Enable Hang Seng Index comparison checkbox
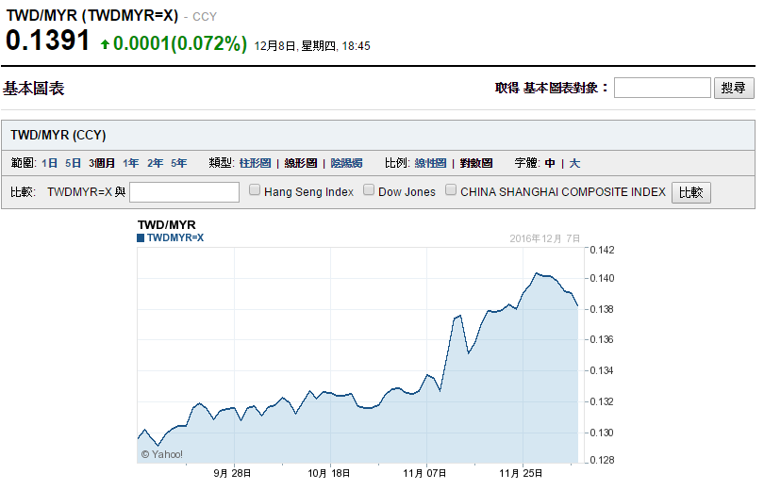 point(256,190)
